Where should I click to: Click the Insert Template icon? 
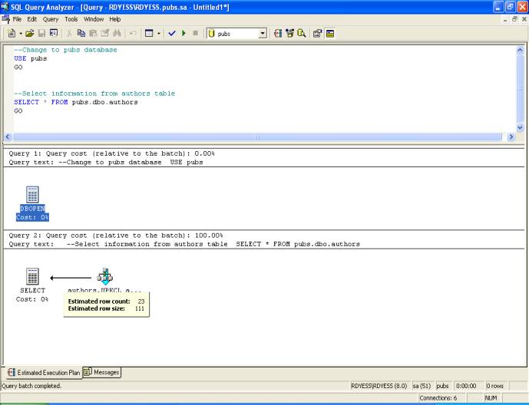point(54,33)
